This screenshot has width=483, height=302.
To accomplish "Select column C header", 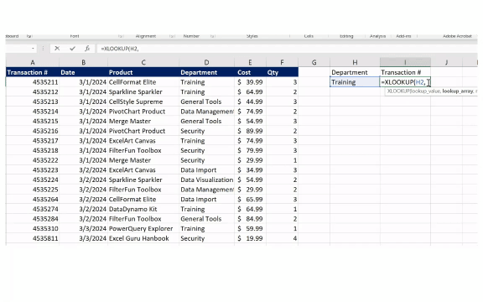I will [x=143, y=62].
